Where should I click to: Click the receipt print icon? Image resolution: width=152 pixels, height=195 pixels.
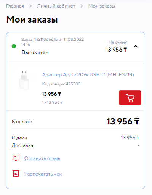16,174
